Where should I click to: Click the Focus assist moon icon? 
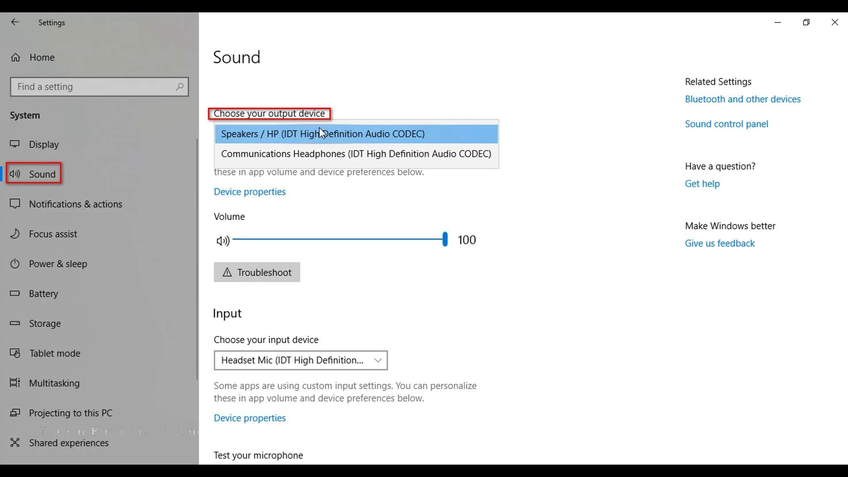tap(15, 234)
